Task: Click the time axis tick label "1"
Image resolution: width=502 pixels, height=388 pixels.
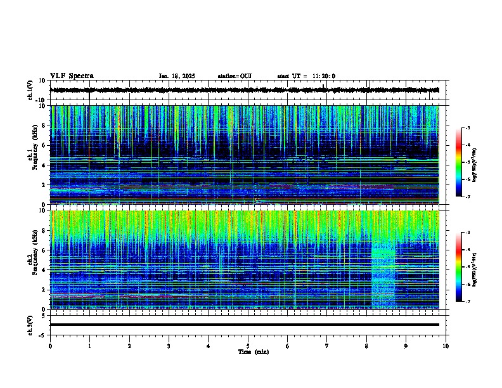Action: [89, 346]
